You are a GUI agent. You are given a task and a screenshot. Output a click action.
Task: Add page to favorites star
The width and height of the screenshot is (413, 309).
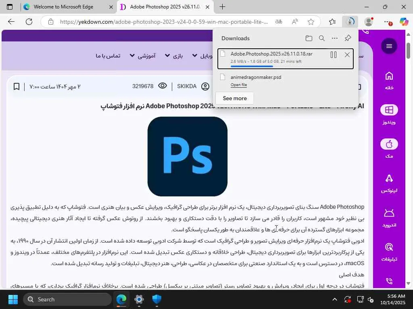point(311,22)
